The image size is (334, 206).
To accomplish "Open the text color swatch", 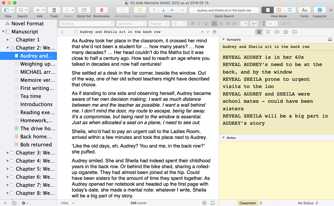I will pos(244,24).
